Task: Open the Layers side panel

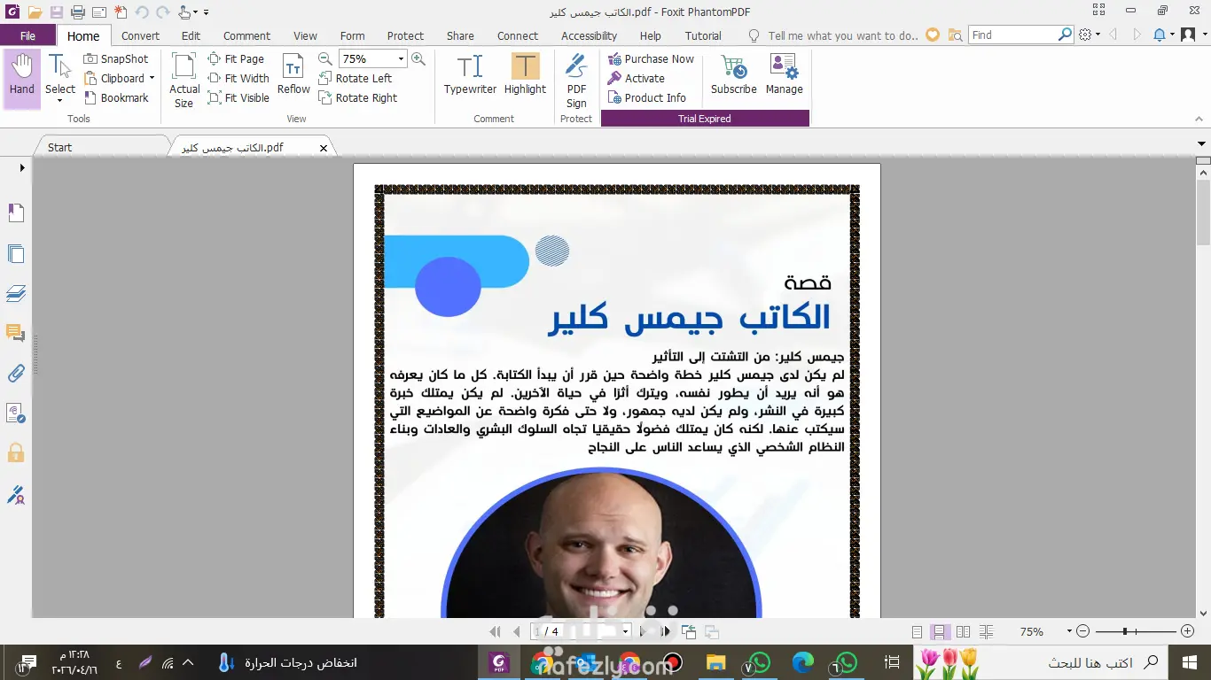Action: click(x=16, y=293)
